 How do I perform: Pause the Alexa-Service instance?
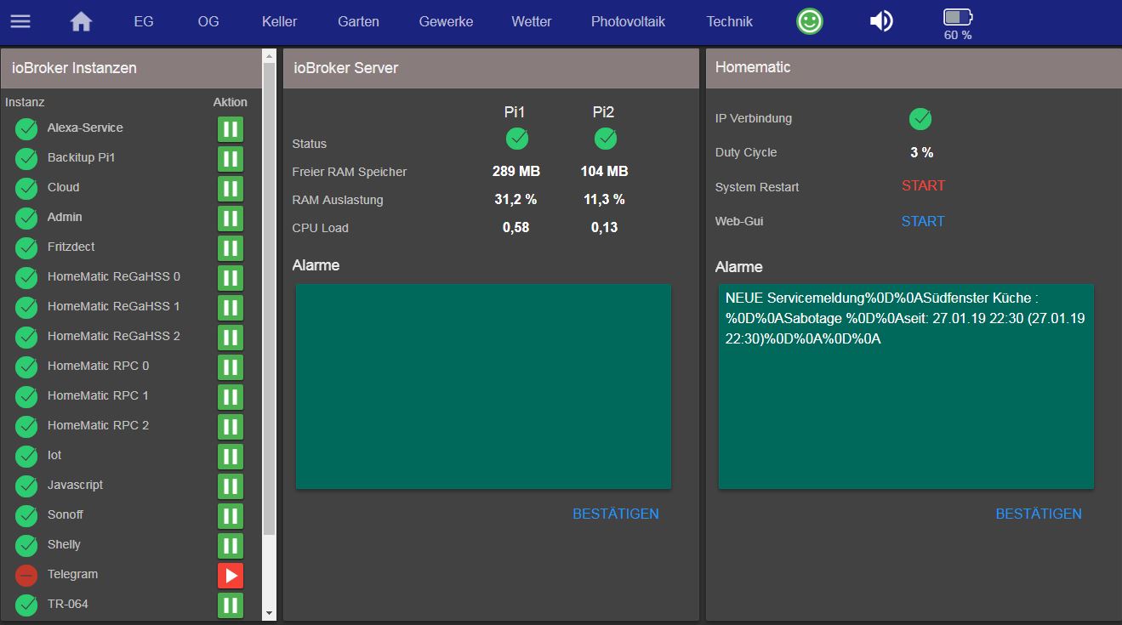tap(231, 129)
